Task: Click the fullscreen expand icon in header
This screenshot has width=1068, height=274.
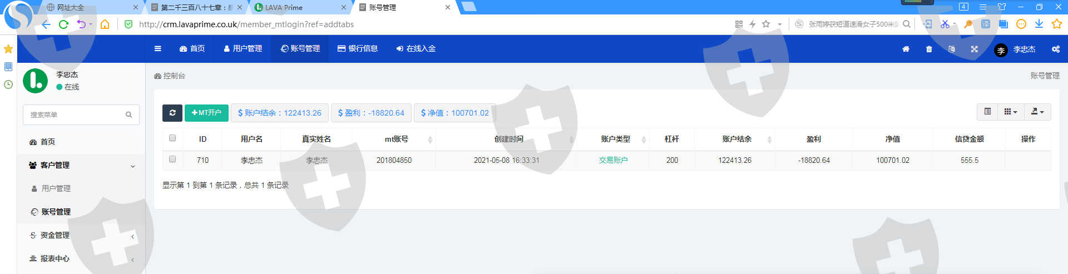Action: pos(975,49)
